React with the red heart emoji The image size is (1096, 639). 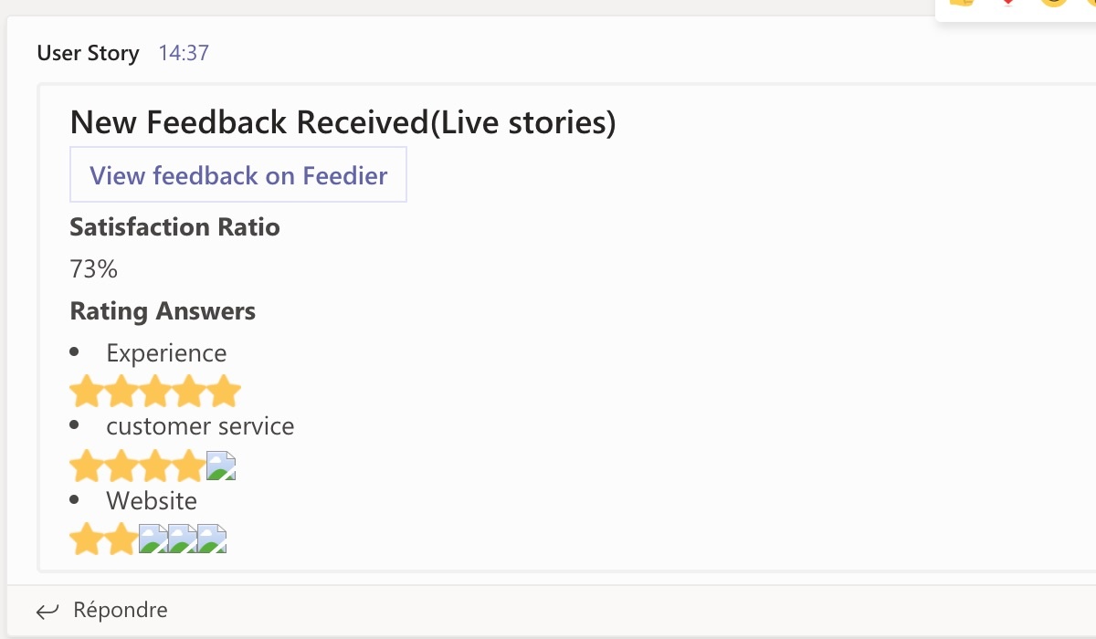1008,3
